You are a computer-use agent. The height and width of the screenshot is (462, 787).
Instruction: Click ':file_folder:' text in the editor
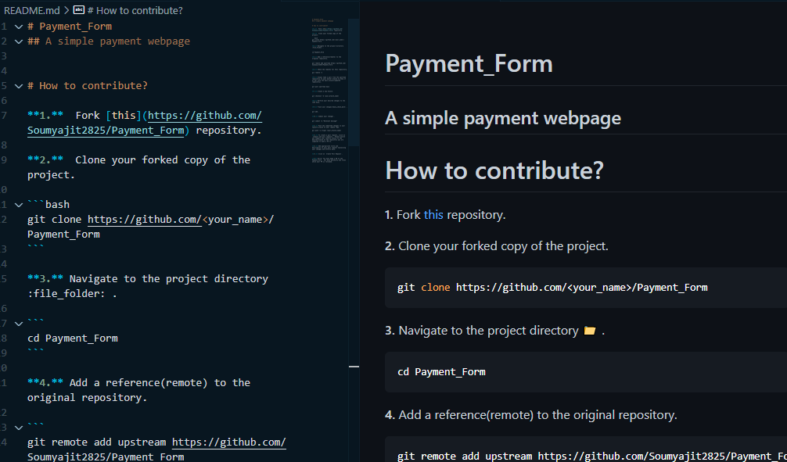[x=66, y=294]
